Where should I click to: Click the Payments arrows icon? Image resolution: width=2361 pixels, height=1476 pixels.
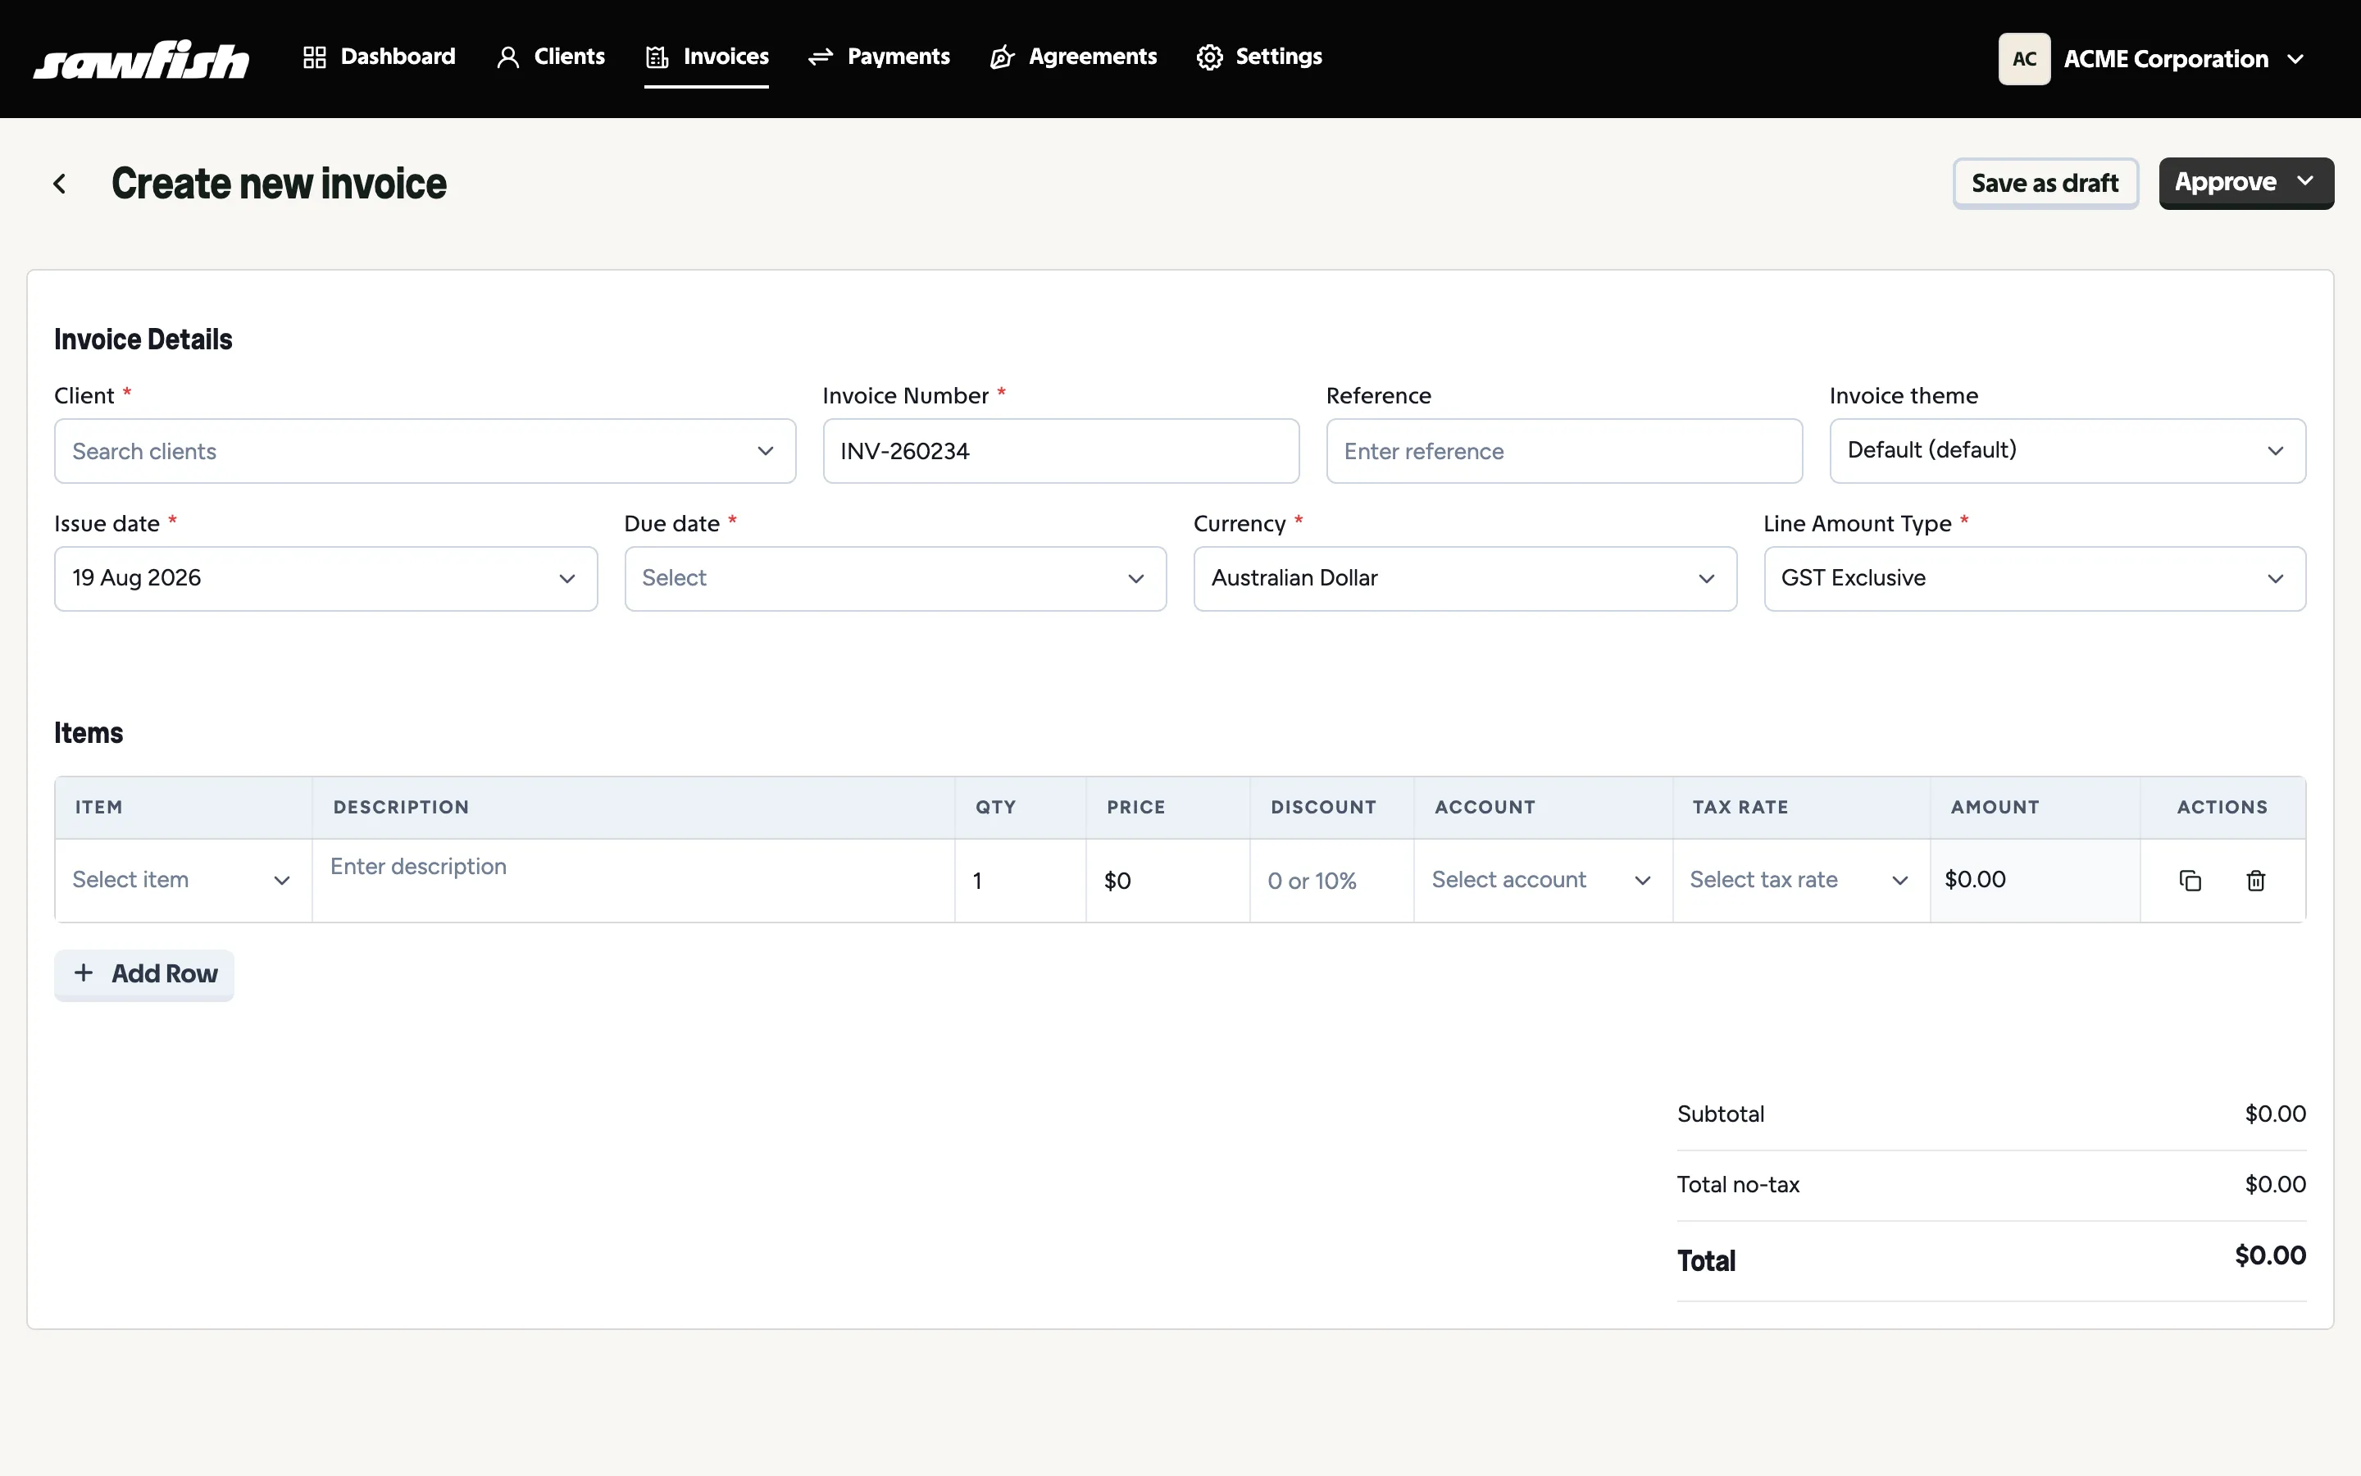tap(821, 57)
